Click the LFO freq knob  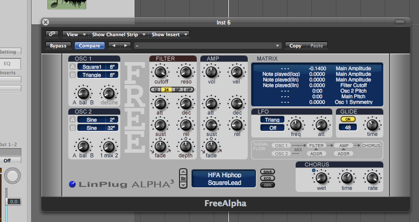[x=296, y=125]
